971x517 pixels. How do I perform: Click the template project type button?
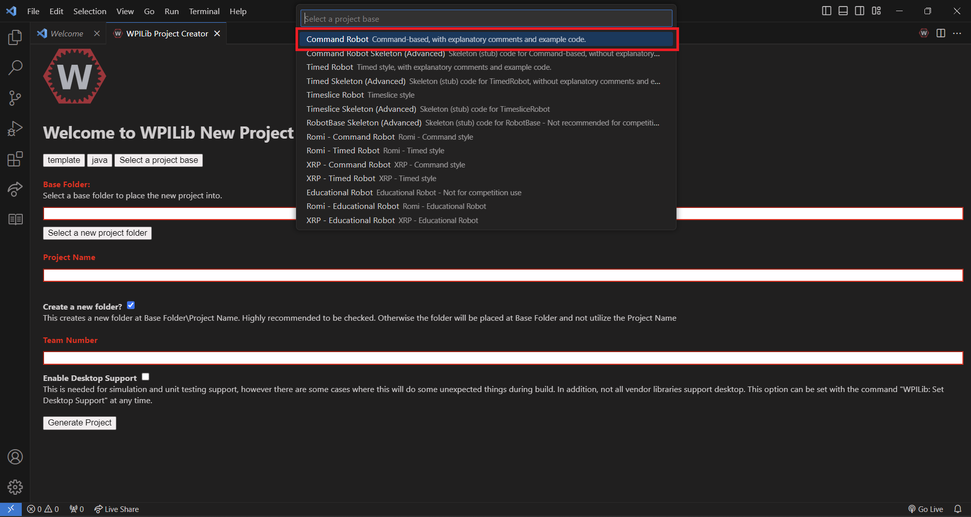[64, 160]
